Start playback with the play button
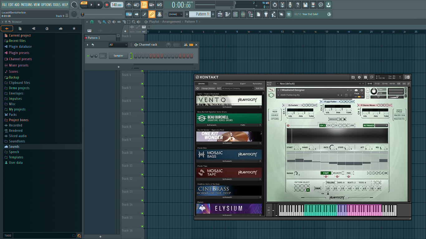 tap(91, 5)
